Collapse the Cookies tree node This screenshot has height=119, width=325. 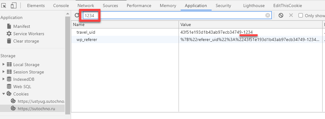[3, 94]
